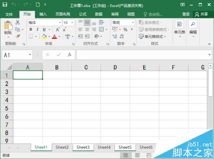The width and height of the screenshot is (214, 159).
Task: Open the Name Box A1 dropdown arrow
Action: 30,55
